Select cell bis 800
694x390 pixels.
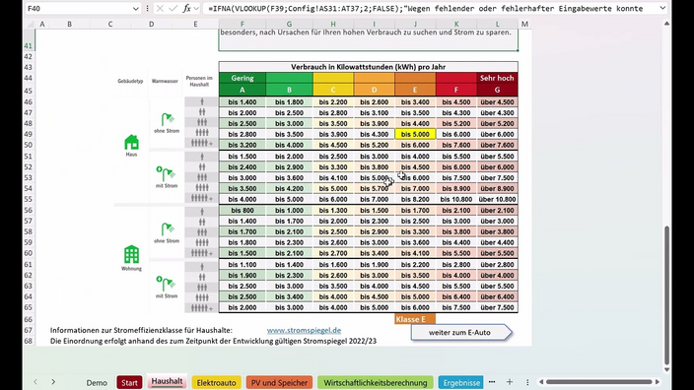coord(243,211)
